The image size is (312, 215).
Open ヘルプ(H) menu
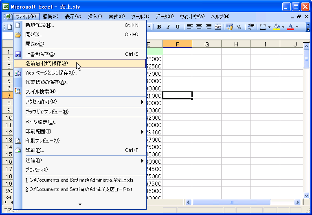pos(220,17)
